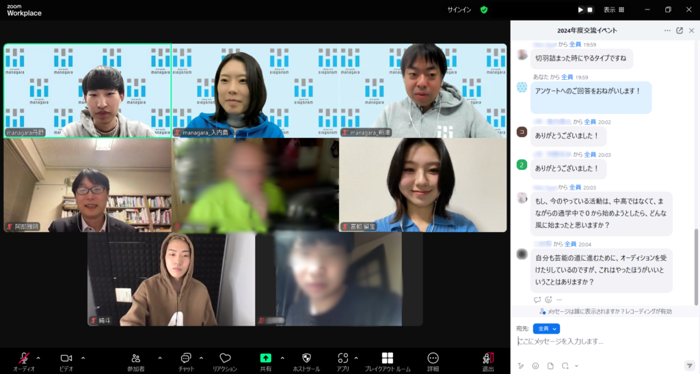Open the アプリ apps icon
The image size is (700, 374).
click(343, 362)
